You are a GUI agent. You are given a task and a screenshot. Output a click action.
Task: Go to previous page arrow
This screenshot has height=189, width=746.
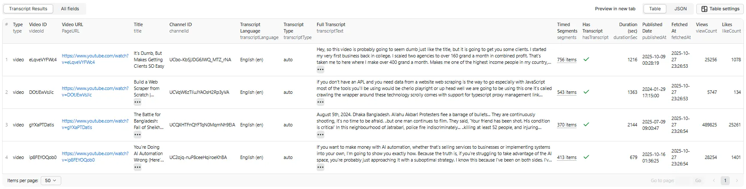pyautogui.click(x=714, y=180)
